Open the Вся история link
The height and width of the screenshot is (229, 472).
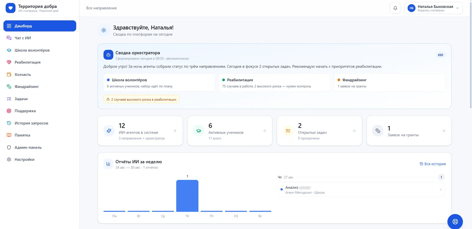[433, 164]
